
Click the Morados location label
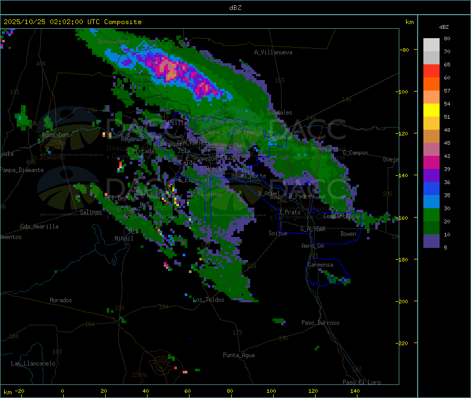click(61, 300)
